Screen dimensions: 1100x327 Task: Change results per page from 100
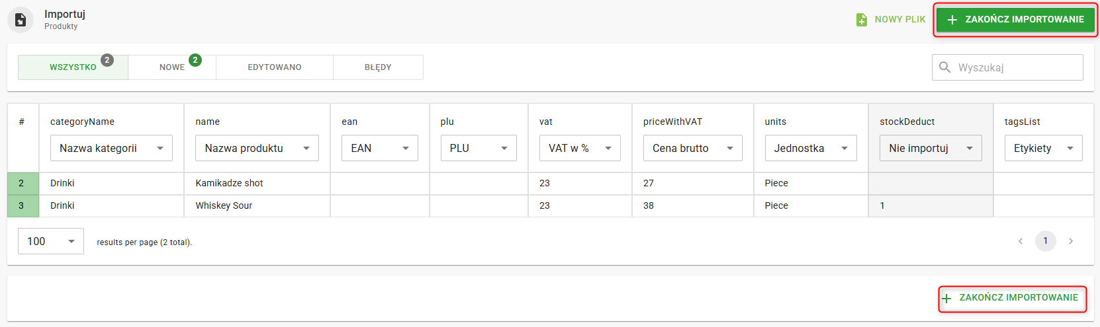pos(51,241)
